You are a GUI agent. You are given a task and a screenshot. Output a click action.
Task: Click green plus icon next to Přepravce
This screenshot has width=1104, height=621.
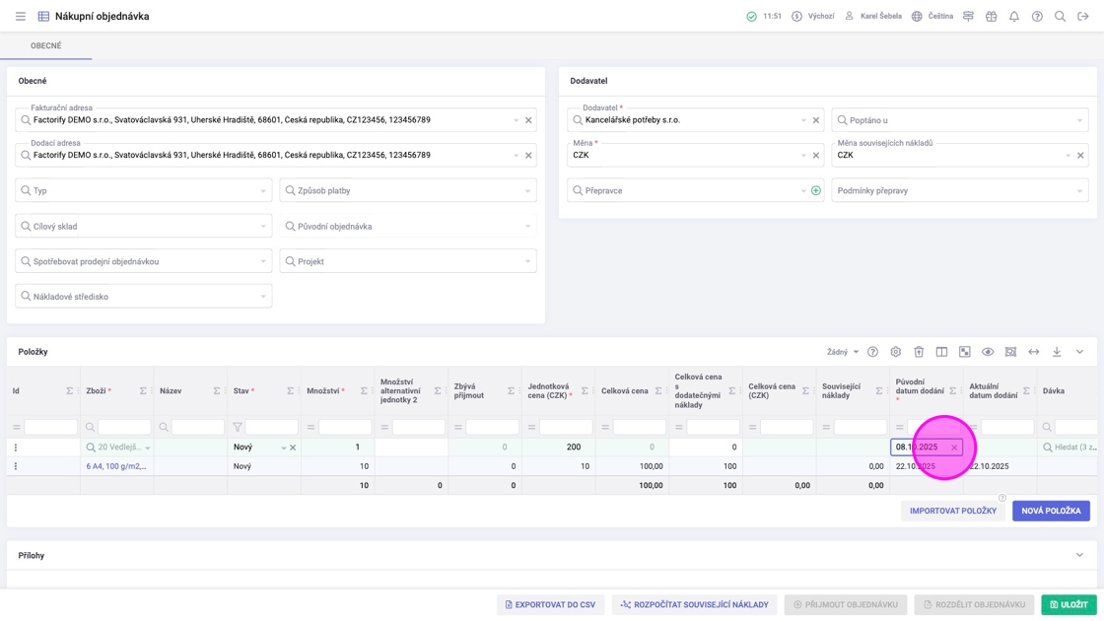(816, 190)
